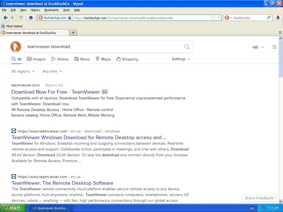Click TeamViewer favicon beside the windows download result
The image size is (283, 212).
(x=14, y=131)
